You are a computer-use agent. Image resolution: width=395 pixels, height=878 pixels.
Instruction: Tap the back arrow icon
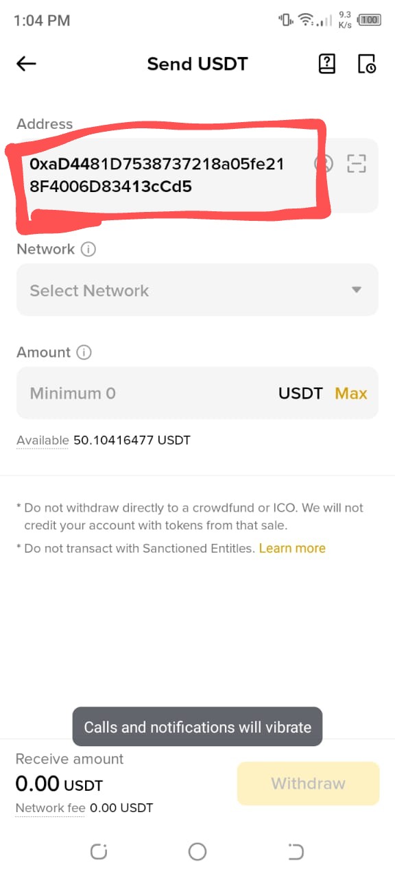point(26,64)
